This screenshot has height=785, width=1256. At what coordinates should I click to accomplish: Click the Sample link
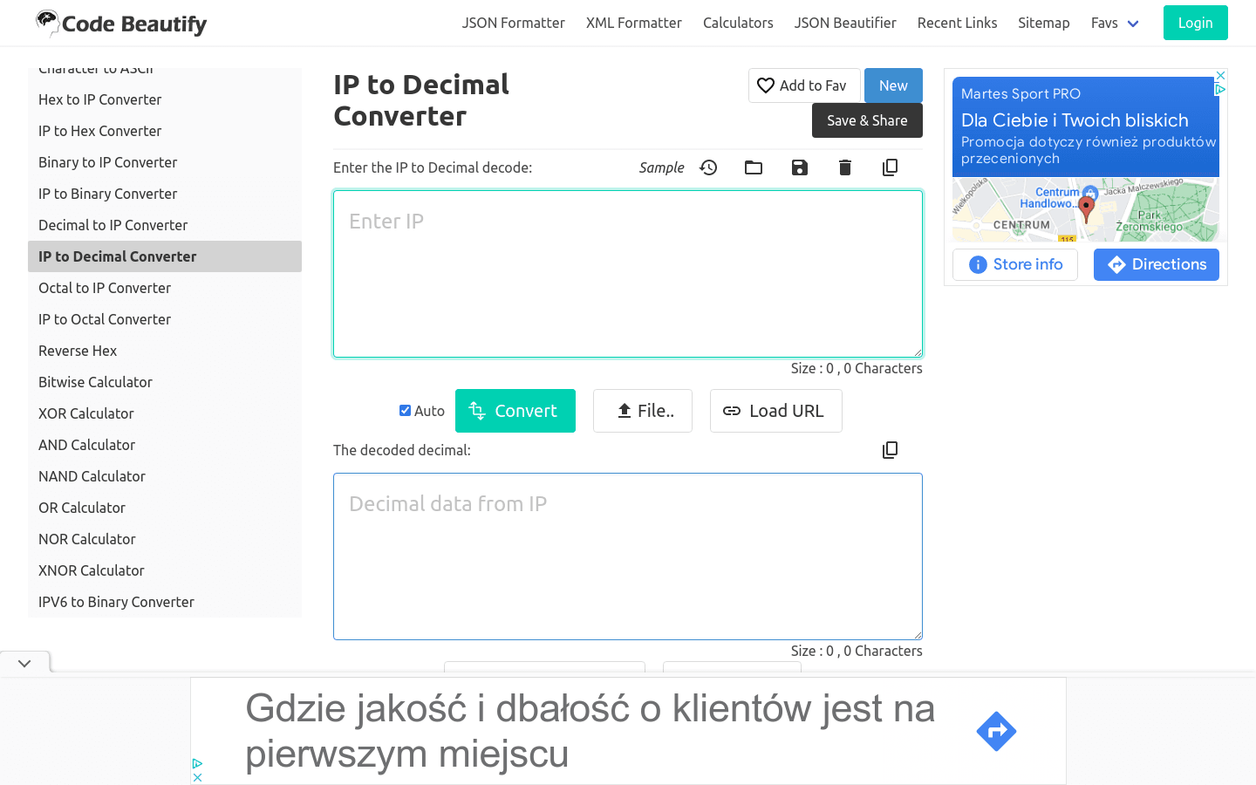(x=661, y=167)
